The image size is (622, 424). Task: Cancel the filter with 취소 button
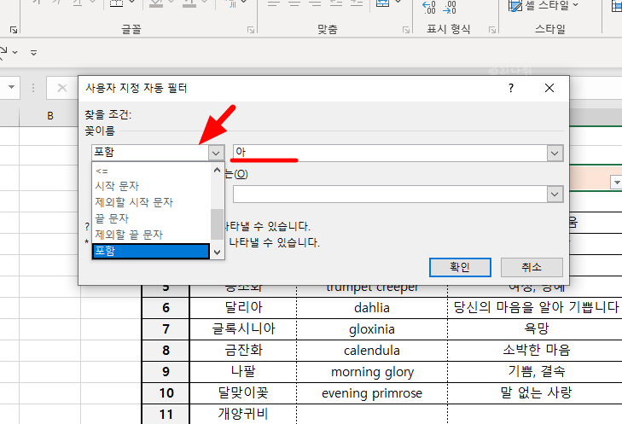pyautogui.click(x=532, y=267)
